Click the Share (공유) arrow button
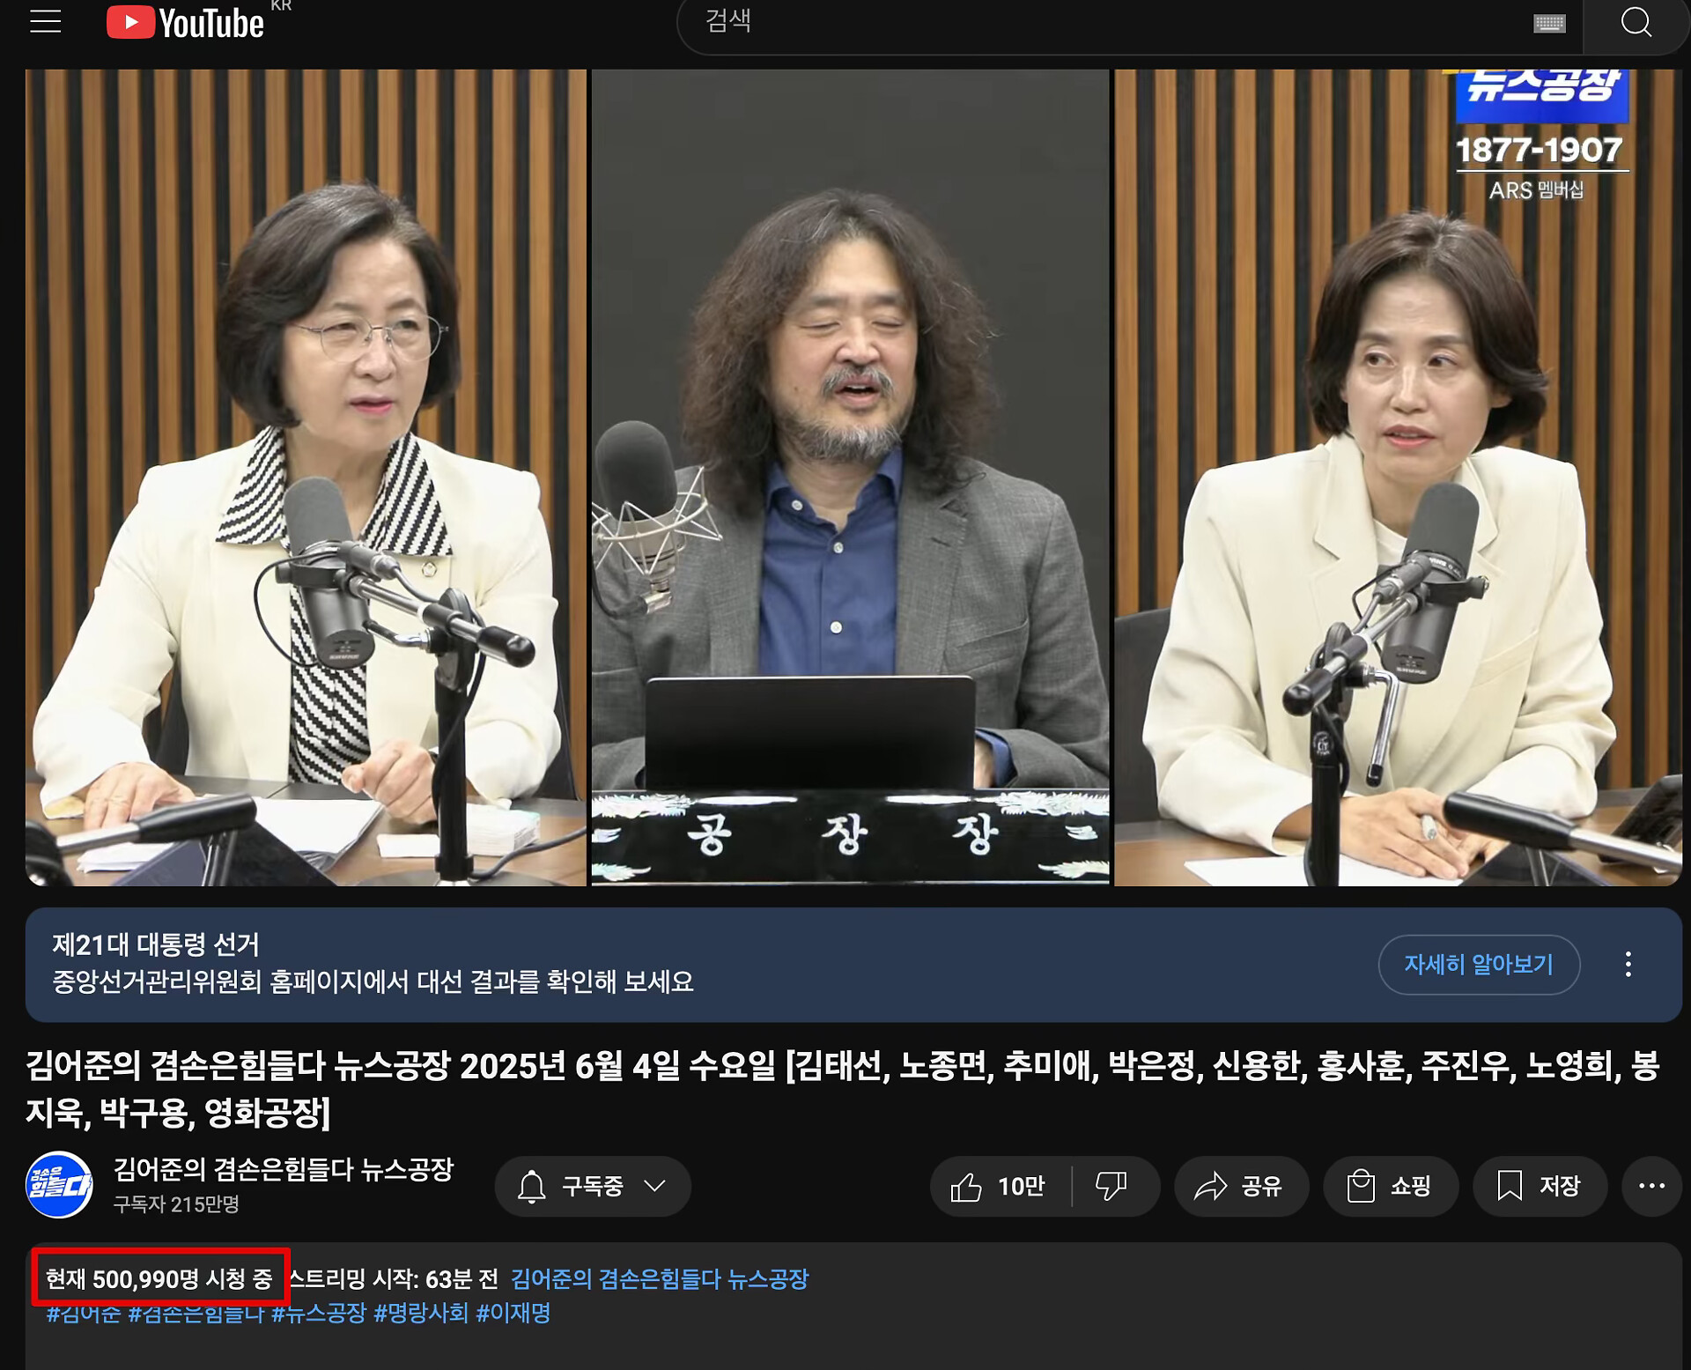Viewport: 1691px width, 1370px height. tap(1240, 1186)
